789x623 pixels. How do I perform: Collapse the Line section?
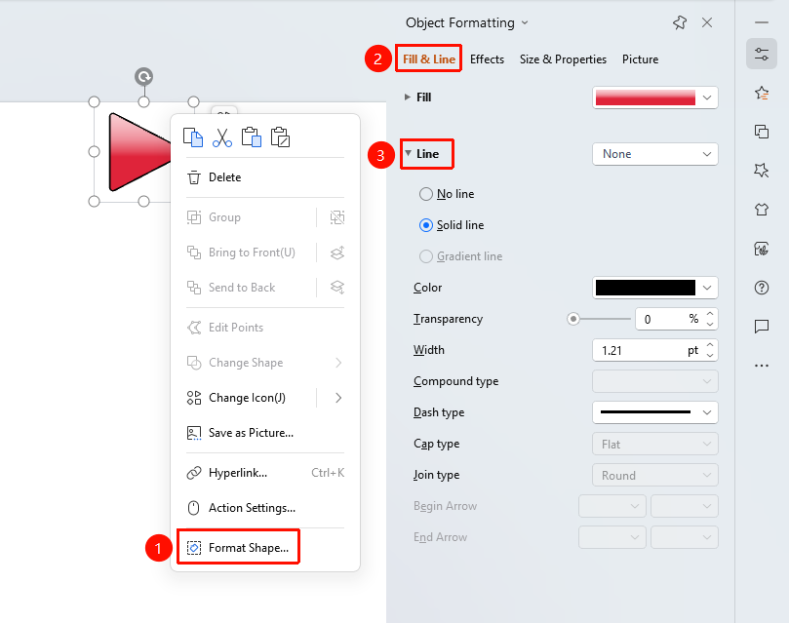point(408,153)
